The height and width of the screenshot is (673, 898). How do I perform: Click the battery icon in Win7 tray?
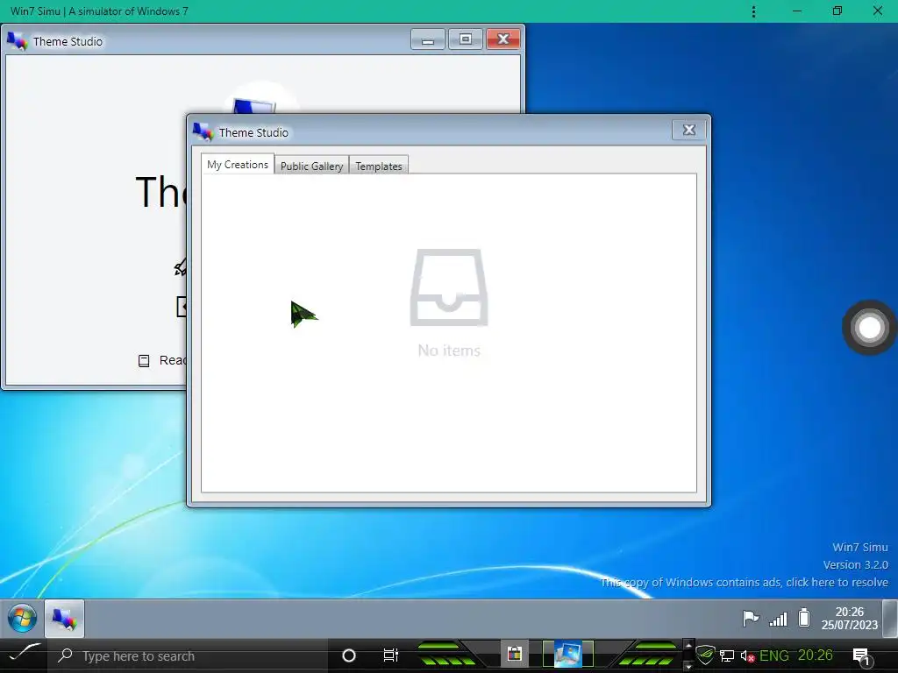(804, 618)
